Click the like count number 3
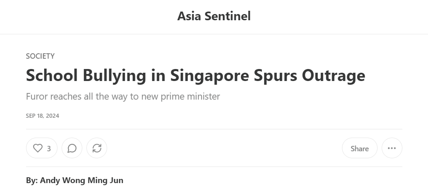428x193 pixels. 49,148
